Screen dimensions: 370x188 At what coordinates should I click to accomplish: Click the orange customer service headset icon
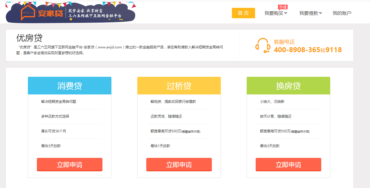coord(263,45)
